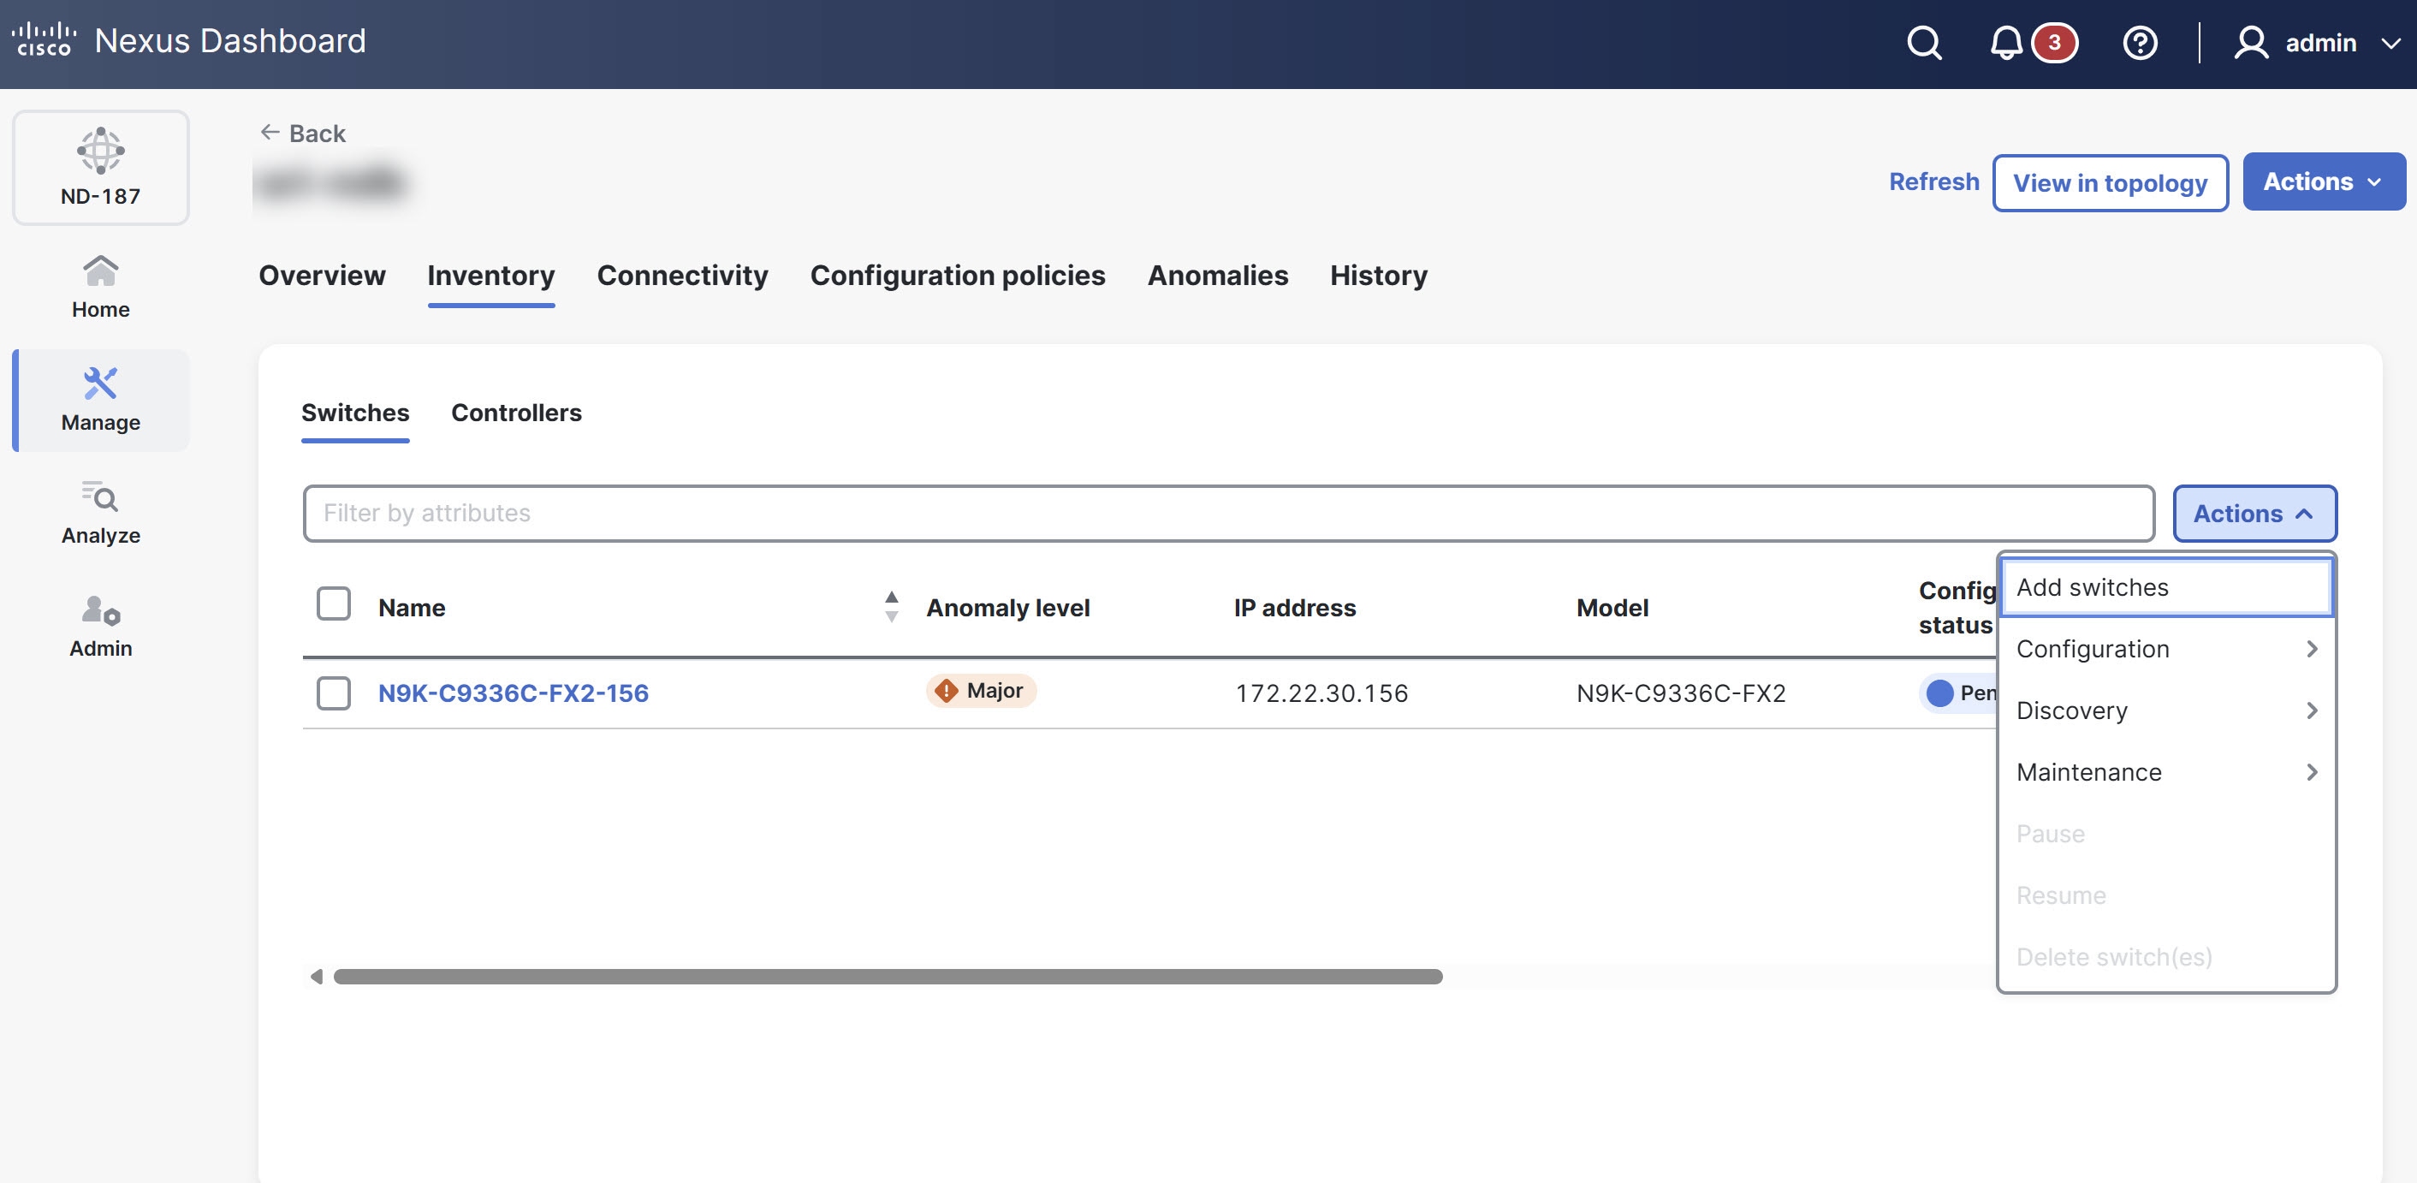Open global search from the top bar

(x=1923, y=42)
